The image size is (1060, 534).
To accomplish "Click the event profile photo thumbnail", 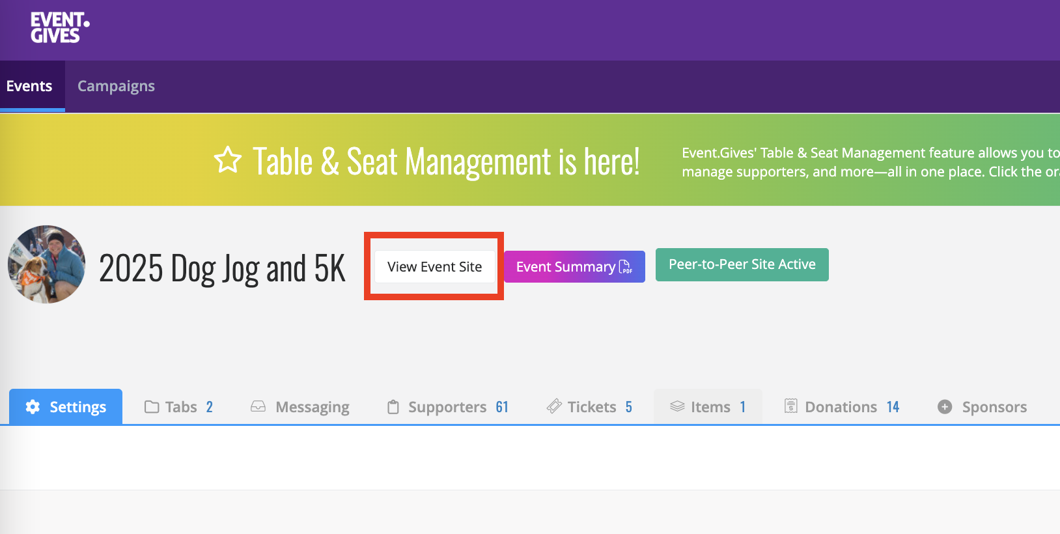I will click(x=47, y=264).
